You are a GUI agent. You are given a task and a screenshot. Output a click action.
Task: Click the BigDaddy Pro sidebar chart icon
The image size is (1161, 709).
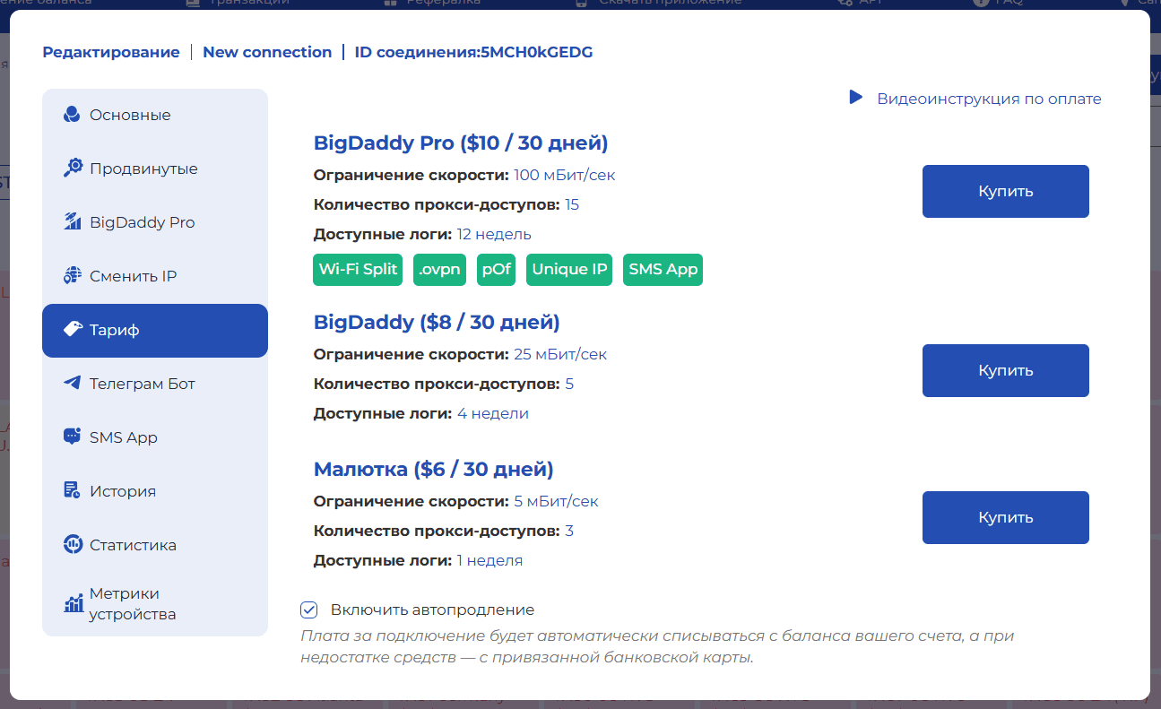(72, 222)
